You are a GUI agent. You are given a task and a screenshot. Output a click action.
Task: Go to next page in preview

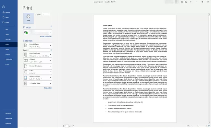73,126
